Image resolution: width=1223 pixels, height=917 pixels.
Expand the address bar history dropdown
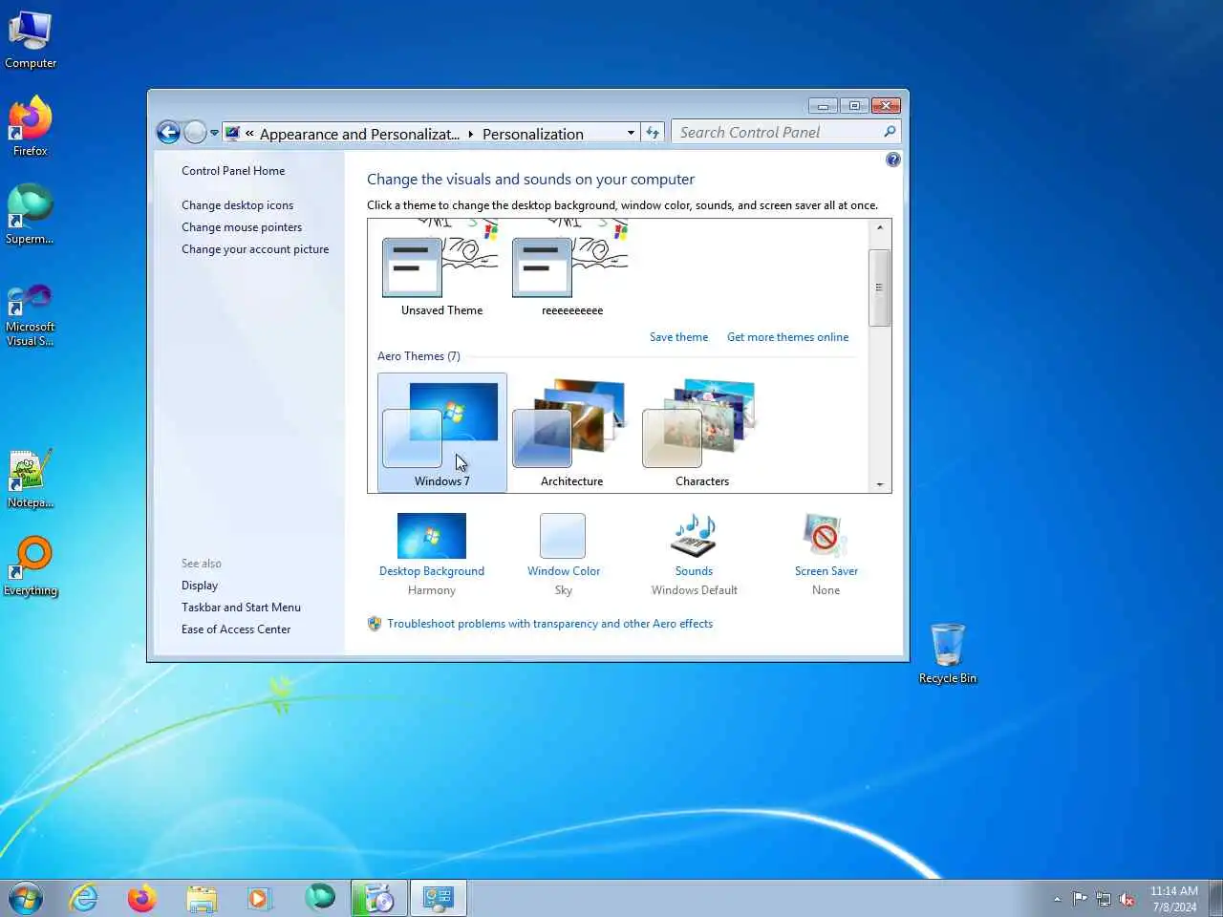click(631, 133)
